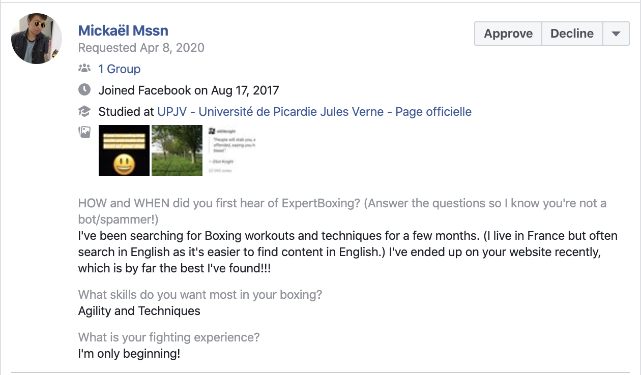Click the clock icon beside Joined Facebook
This screenshot has width=641, height=375.
pos(84,90)
